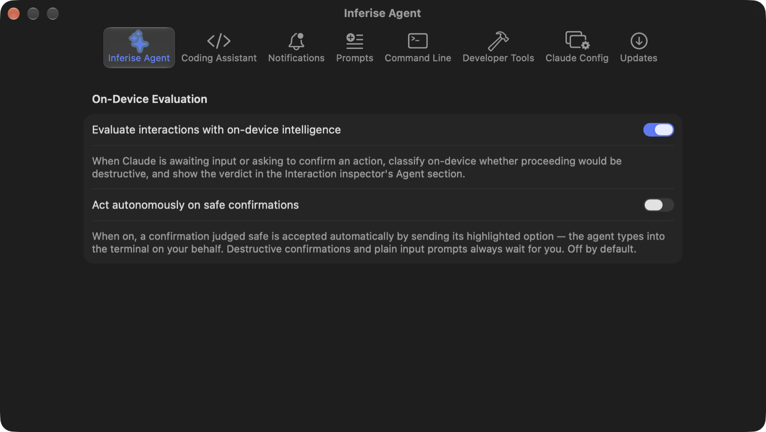This screenshot has height=432, width=766.
Task: Click the On-Device Evaluation heading
Action: tap(149, 99)
